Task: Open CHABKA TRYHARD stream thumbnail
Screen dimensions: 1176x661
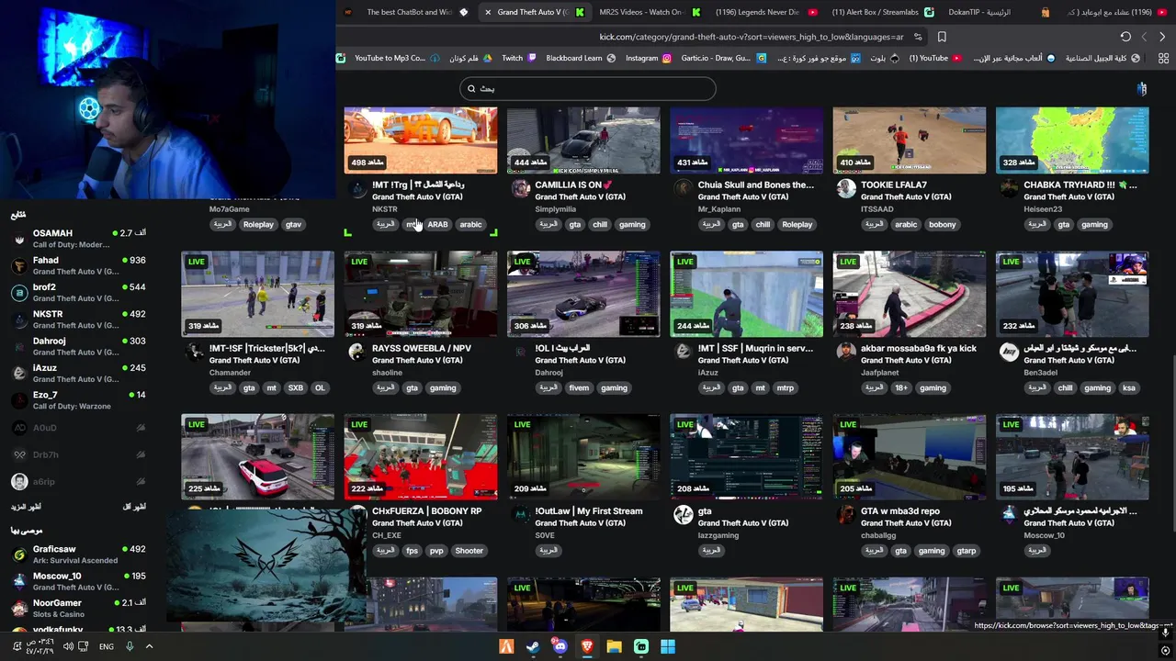Action: 1072,140
